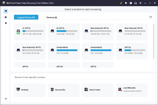
Task: Open the hamburger menu
Action: (x=140, y=3)
